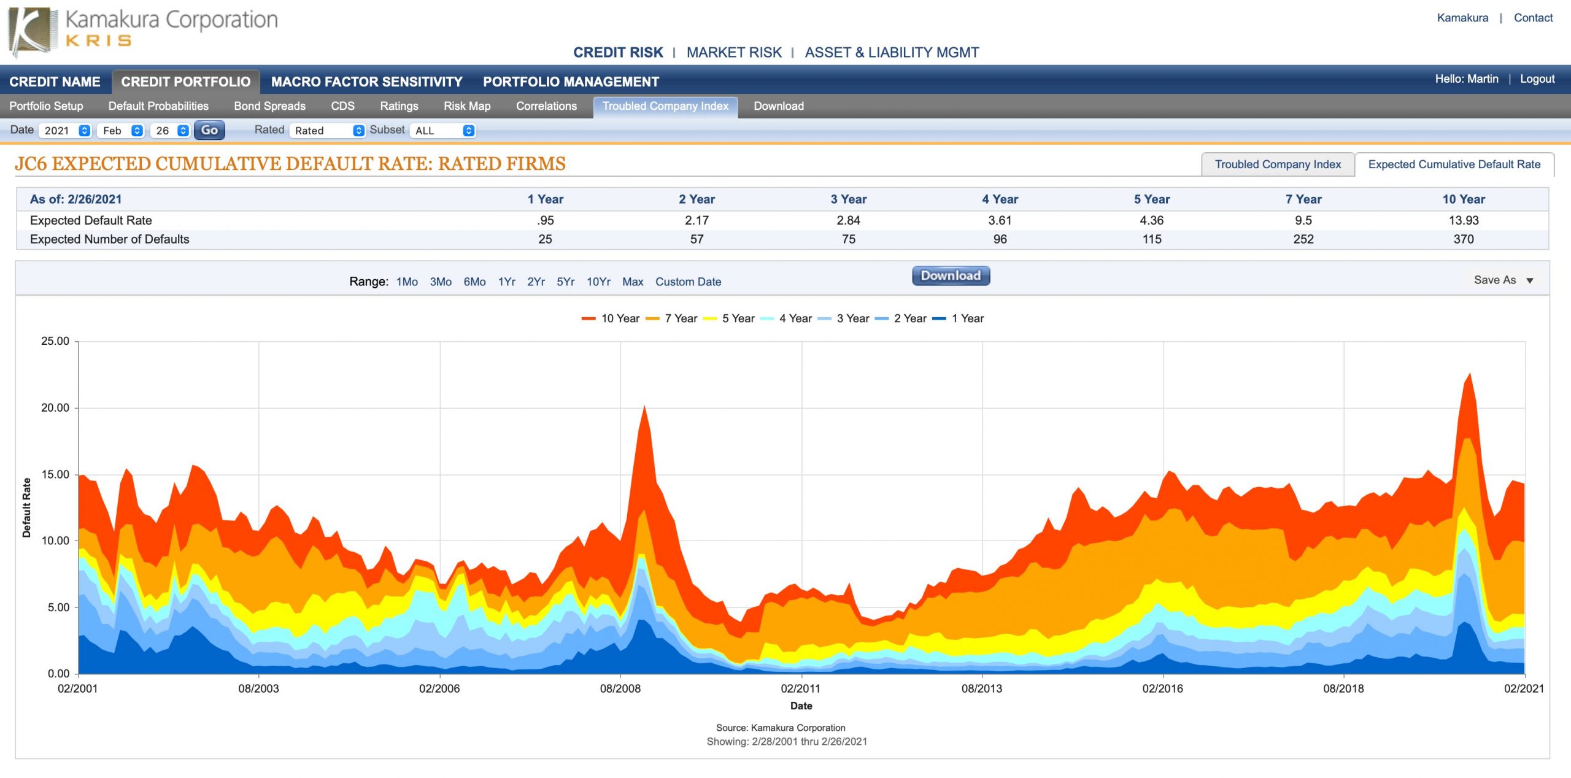Go to Portfolio Setup submenu

(46, 106)
